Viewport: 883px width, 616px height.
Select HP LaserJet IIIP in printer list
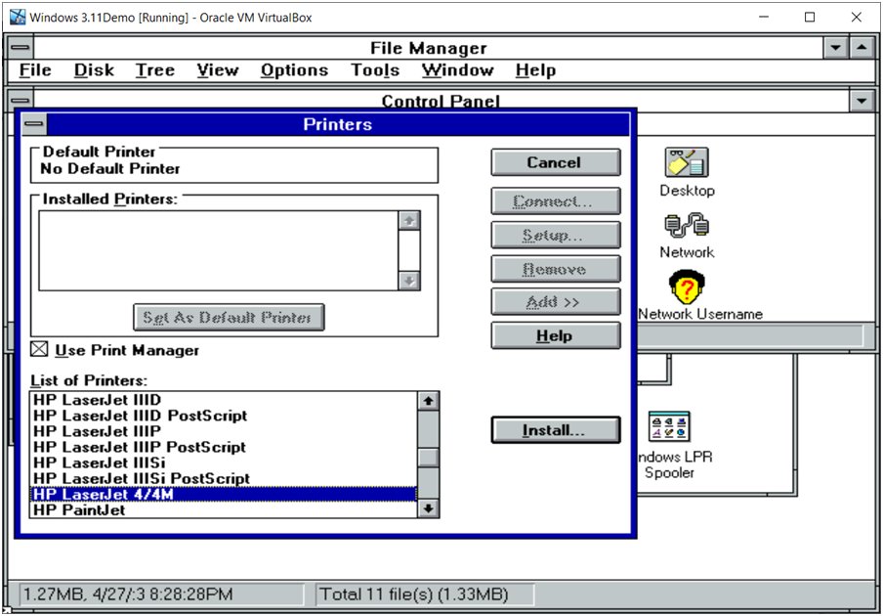[x=224, y=431]
